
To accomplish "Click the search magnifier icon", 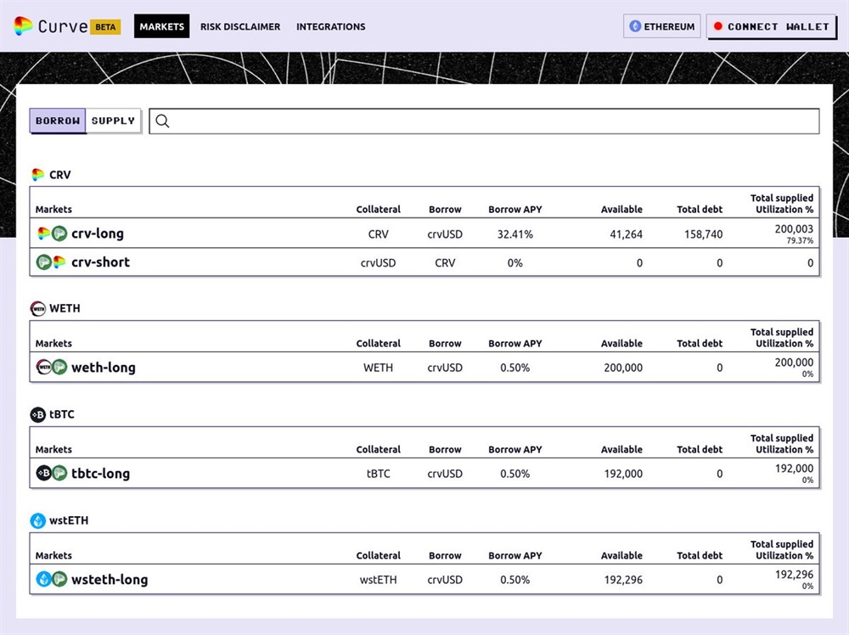I will [x=163, y=121].
